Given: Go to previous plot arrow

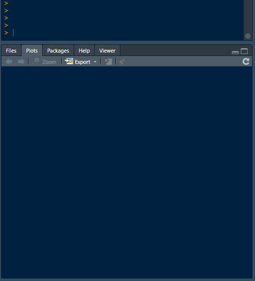Looking at the screenshot, I should 9,61.
